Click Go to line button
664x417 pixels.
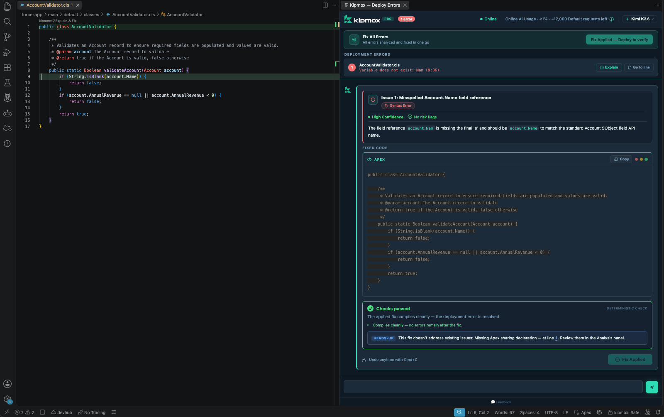pos(639,67)
